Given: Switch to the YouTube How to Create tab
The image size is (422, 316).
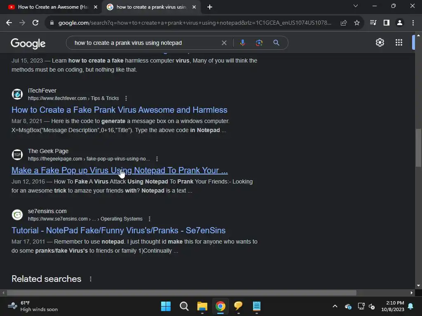Looking at the screenshot, I should [50, 7].
